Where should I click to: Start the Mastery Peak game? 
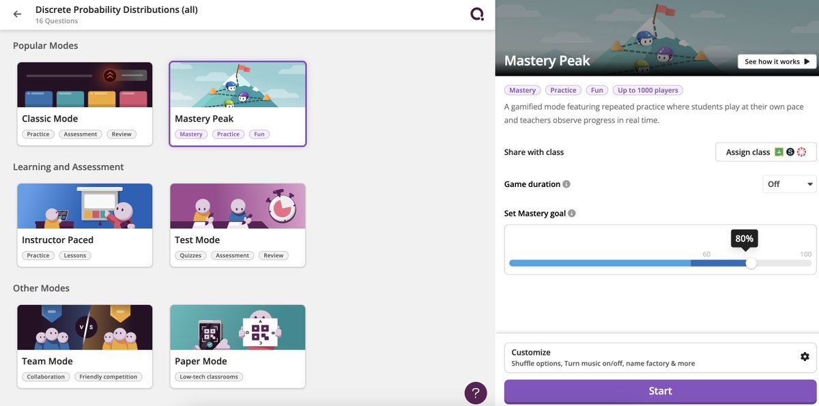tap(660, 392)
